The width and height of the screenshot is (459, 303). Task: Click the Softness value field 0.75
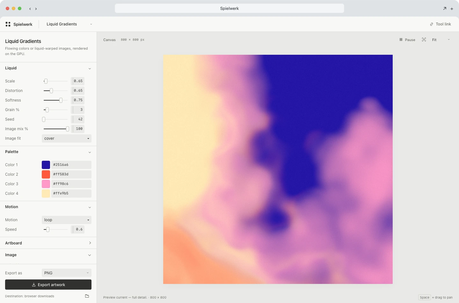(x=78, y=100)
